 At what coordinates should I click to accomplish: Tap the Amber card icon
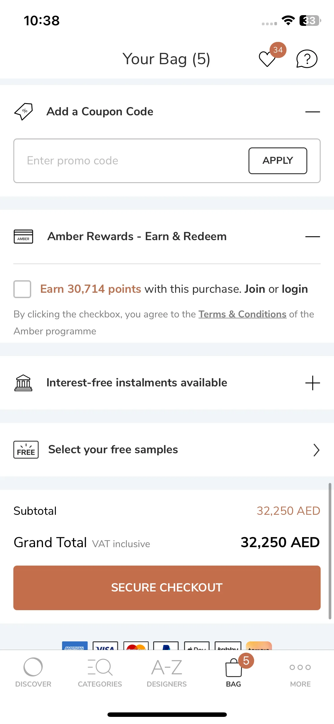point(23,237)
